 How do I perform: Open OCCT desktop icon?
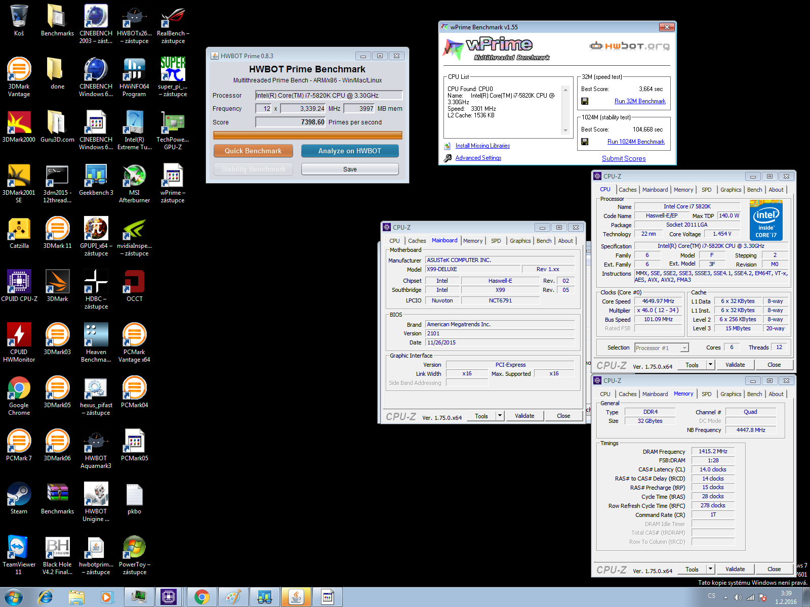tap(134, 286)
